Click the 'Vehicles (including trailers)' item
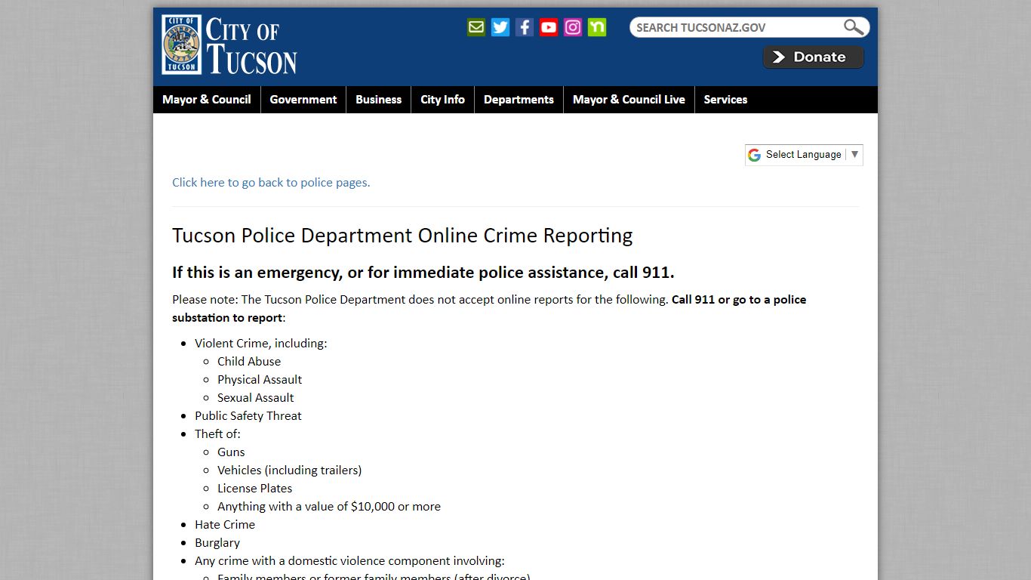 point(290,470)
